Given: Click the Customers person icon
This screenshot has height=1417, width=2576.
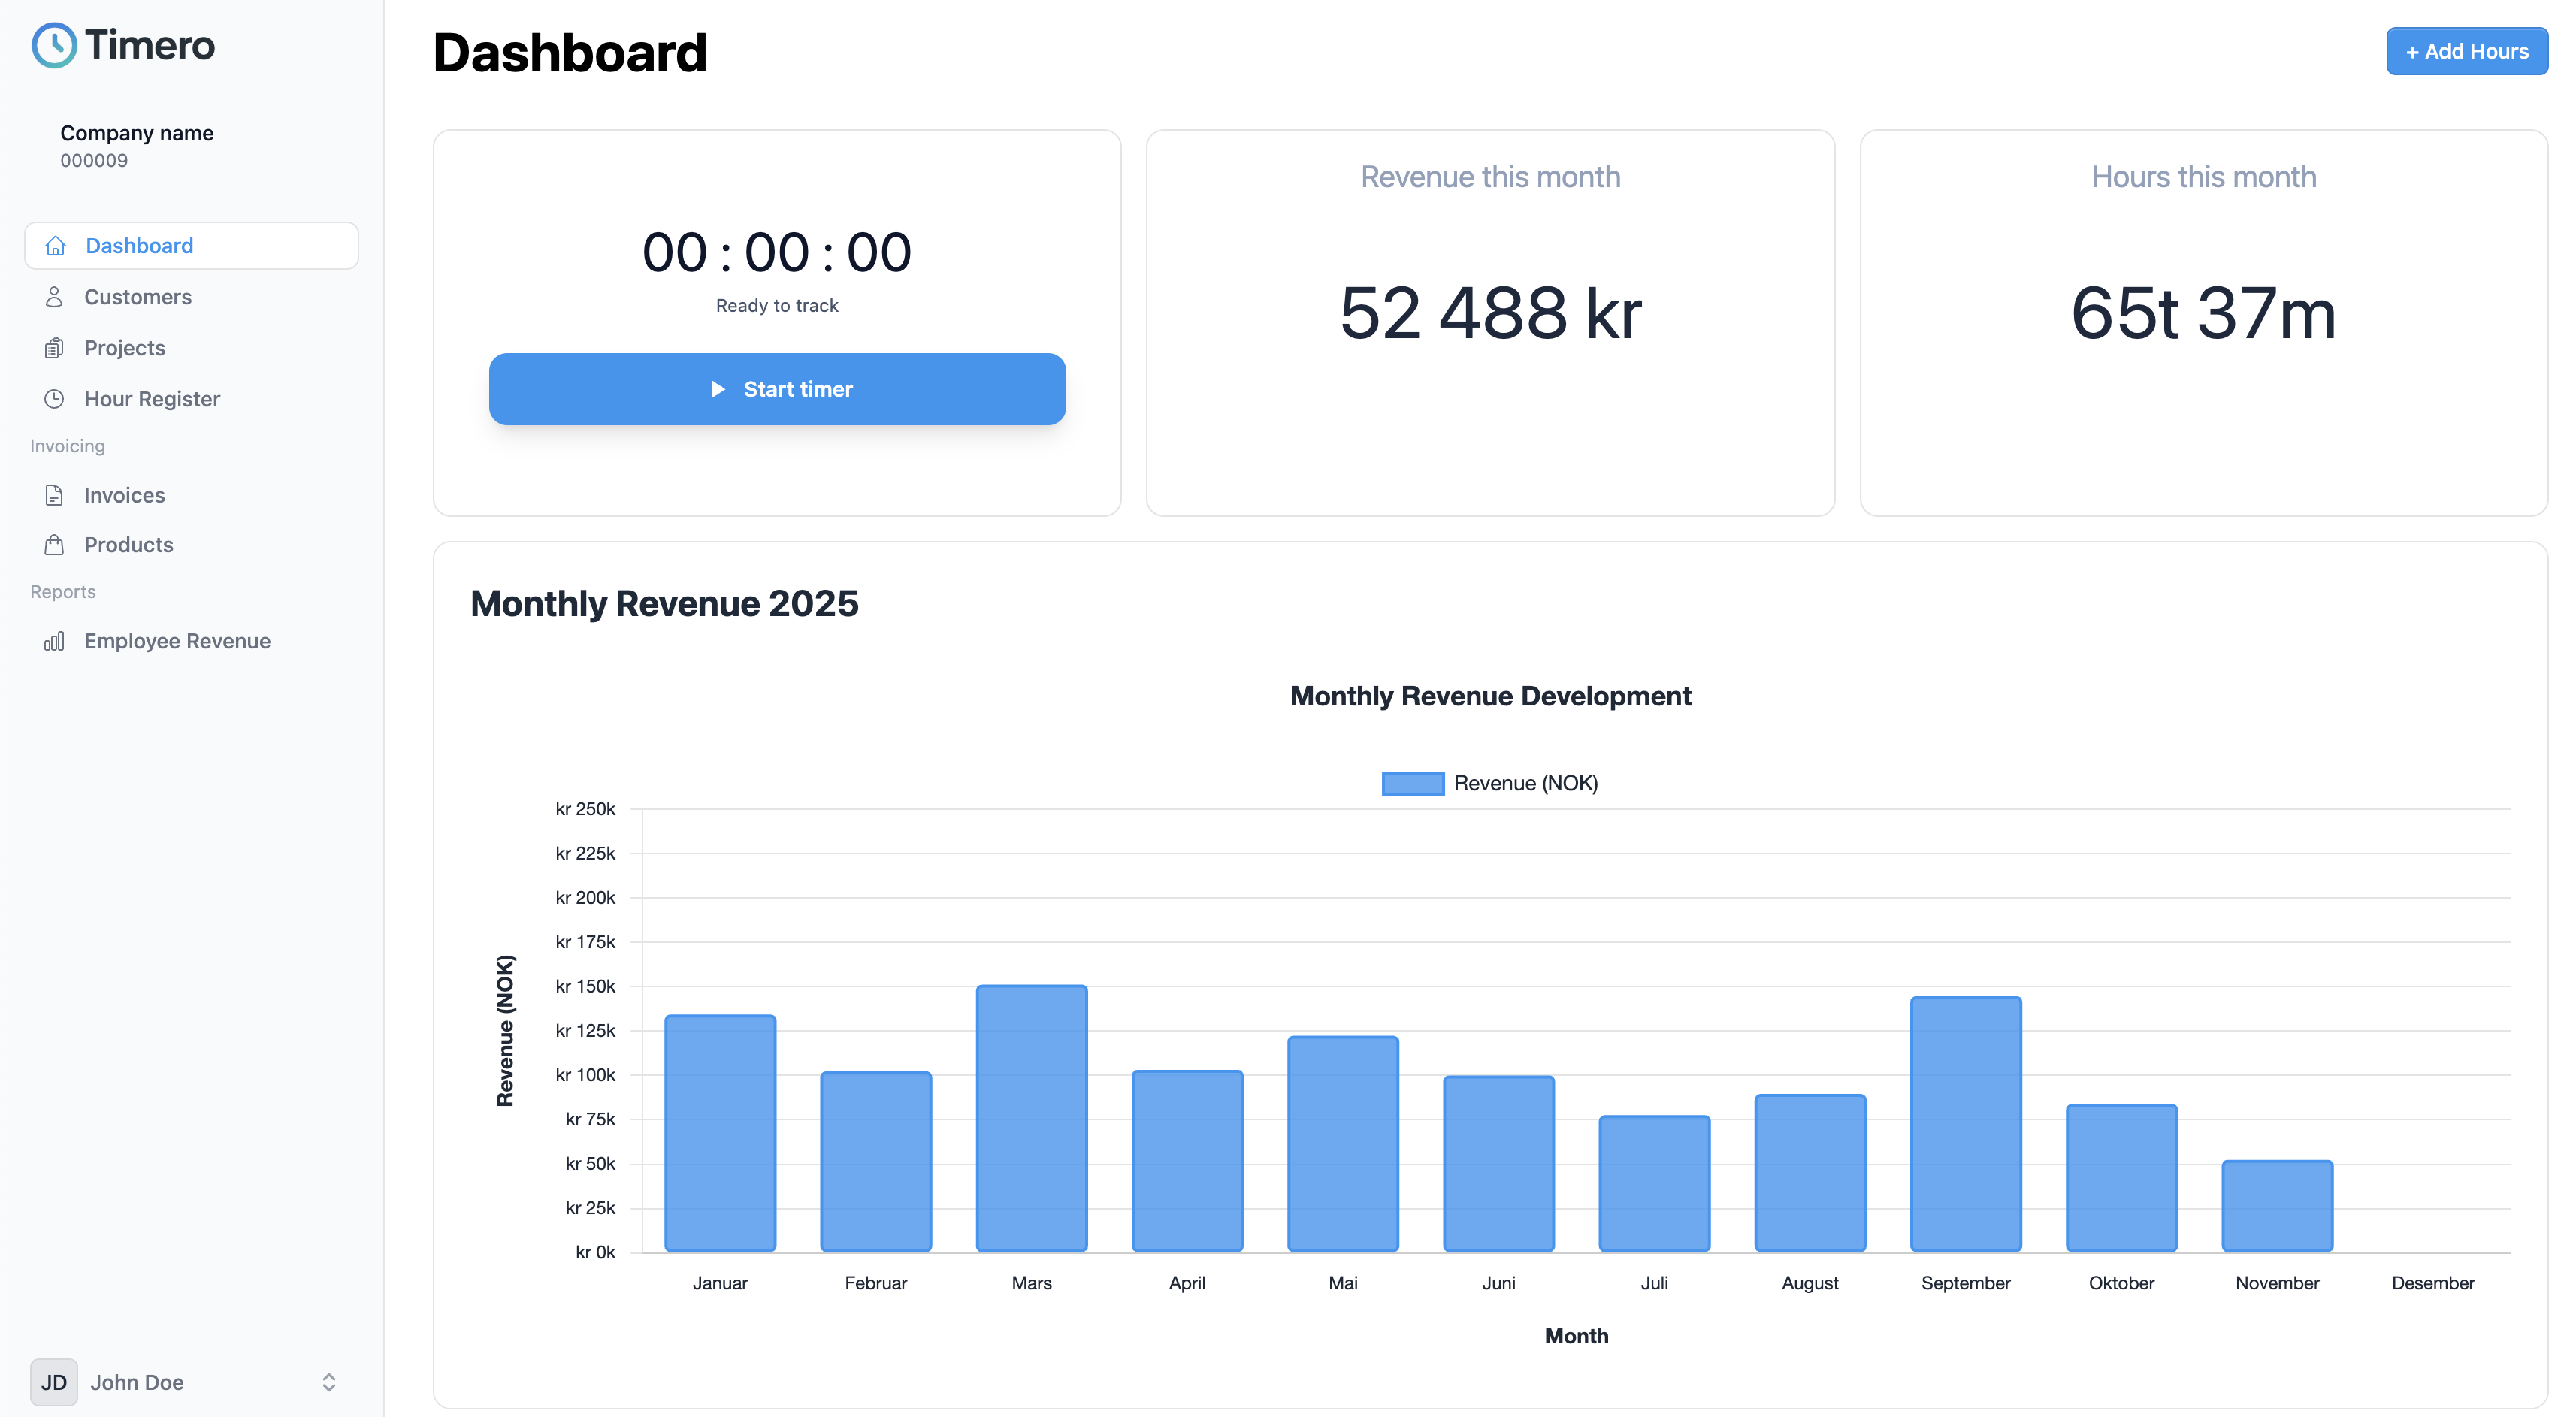Looking at the screenshot, I should [54, 297].
